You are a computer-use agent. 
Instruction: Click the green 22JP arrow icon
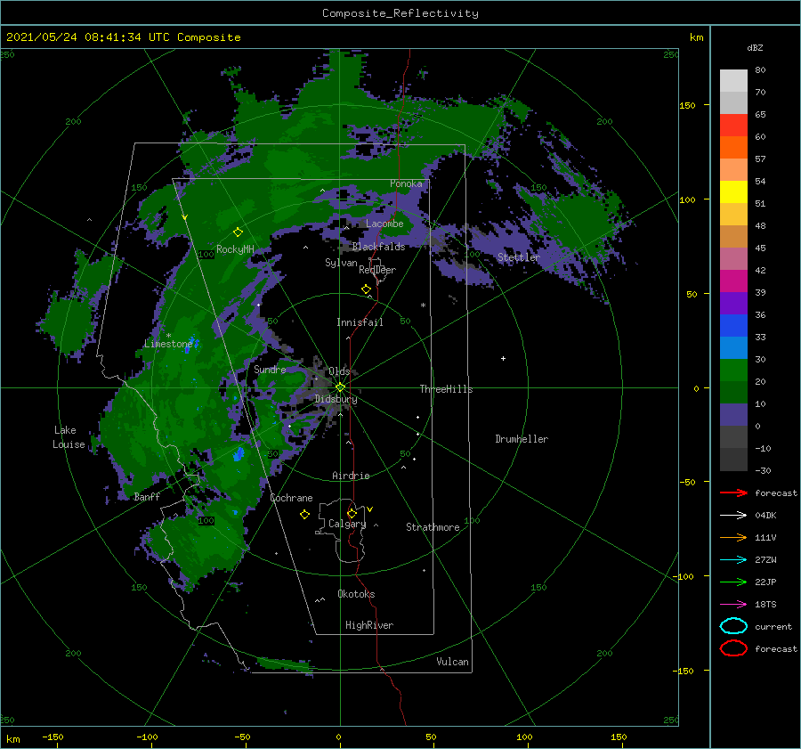[x=733, y=582]
